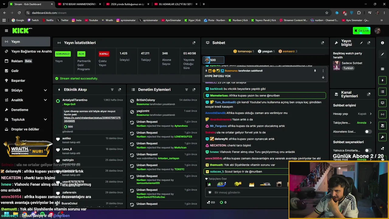
Task: Pop out the Sohbet chat panel
Action: pos(322,43)
